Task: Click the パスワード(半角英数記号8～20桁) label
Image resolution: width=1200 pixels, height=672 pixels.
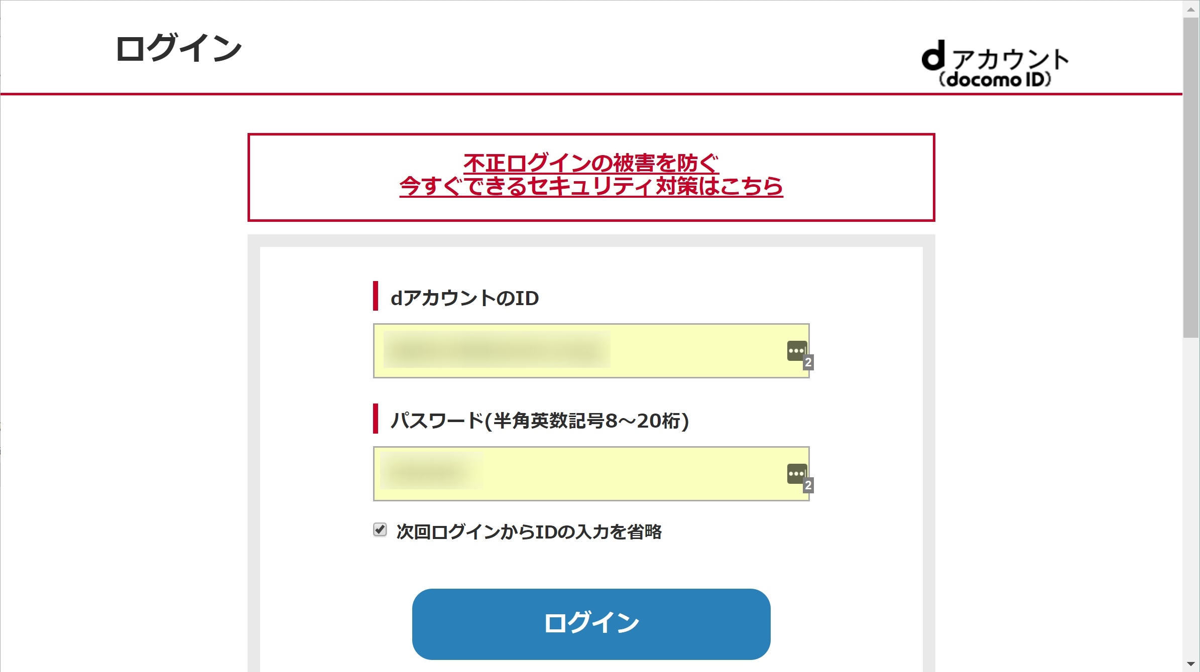Action: click(x=539, y=421)
